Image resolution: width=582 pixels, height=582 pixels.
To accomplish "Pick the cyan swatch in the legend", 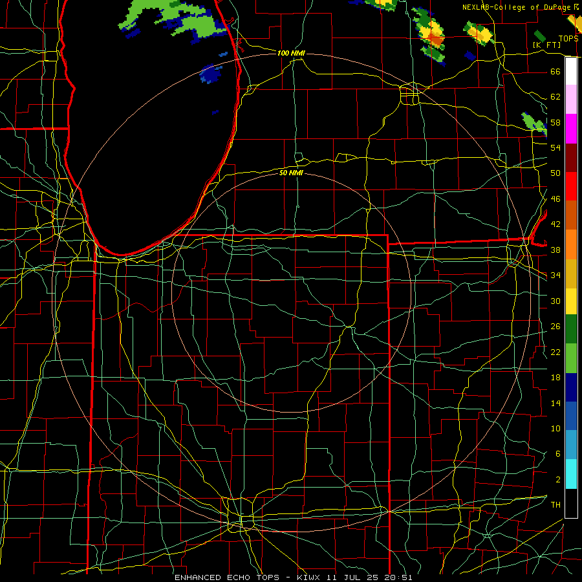I will (x=571, y=475).
